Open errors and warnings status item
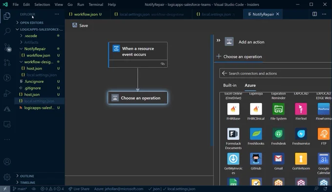 coord(52,189)
